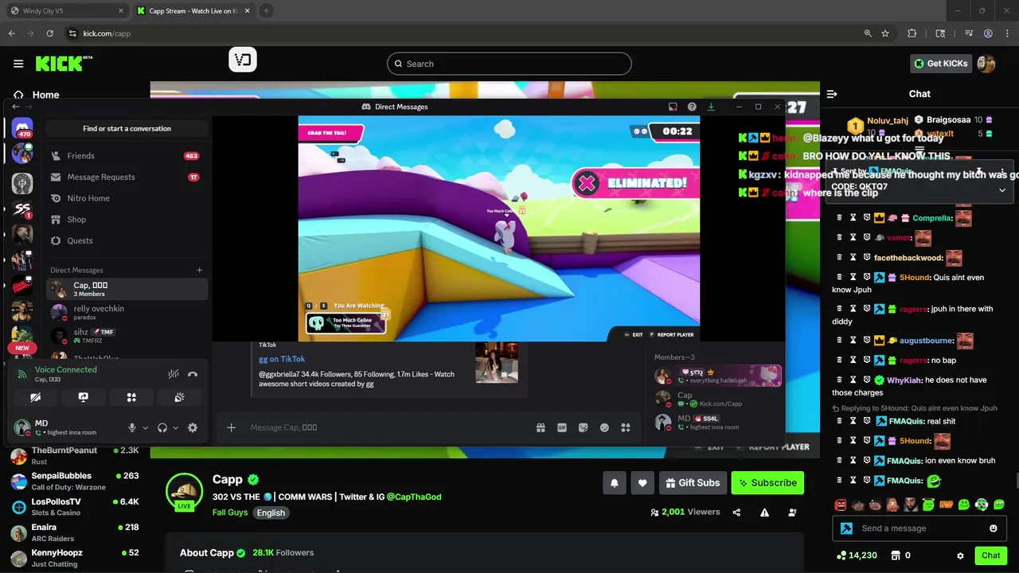The height and width of the screenshot is (573, 1019).
Task: Open Discord home server icon
Action: point(22,127)
